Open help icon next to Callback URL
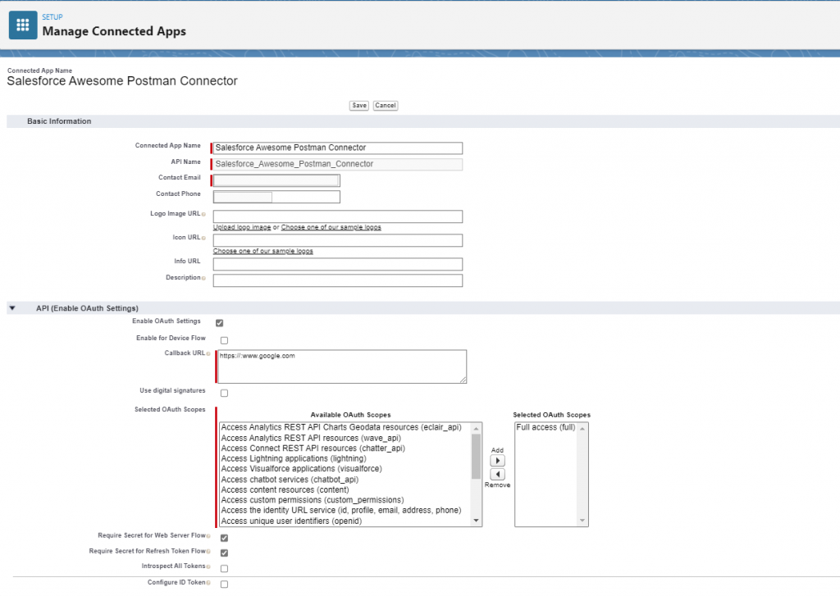The width and height of the screenshot is (840, 596). click(x=208, y=353)
